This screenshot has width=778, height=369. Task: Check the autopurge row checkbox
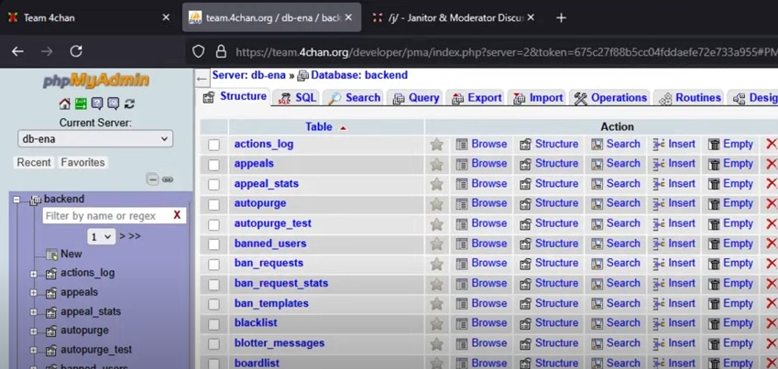click(214, 204)
